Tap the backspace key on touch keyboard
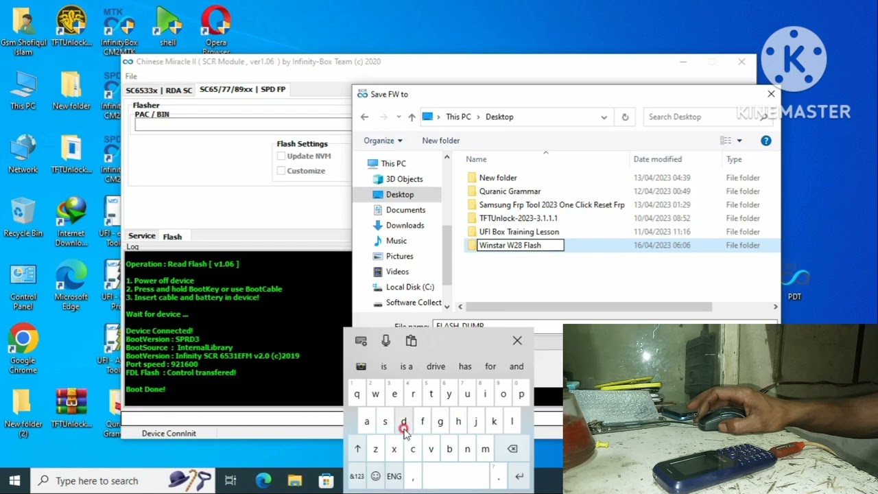This screenshot has height=494, width=878. tap(512, 449)
